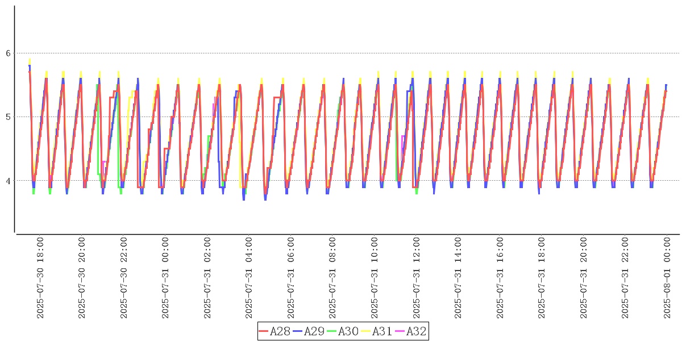Click the yellow A31 legend line swatch
686x341 pixels.
pos(366,331)
